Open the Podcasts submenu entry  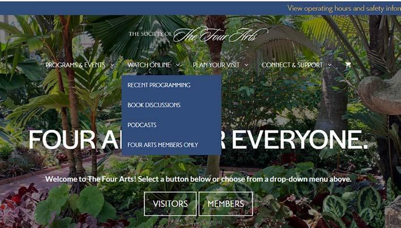point(142,125)
